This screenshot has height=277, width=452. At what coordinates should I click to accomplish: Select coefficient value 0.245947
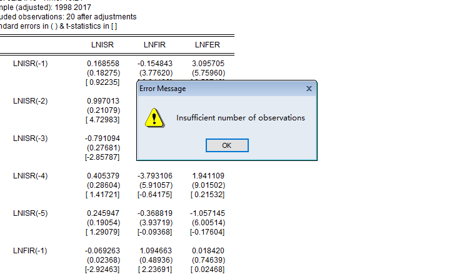(103, 213)
